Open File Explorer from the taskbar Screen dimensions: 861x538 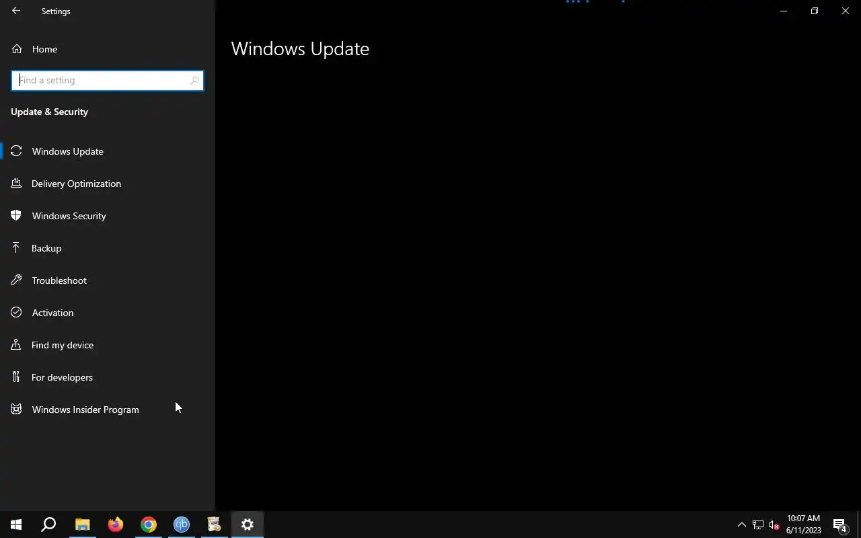(82, 525)
